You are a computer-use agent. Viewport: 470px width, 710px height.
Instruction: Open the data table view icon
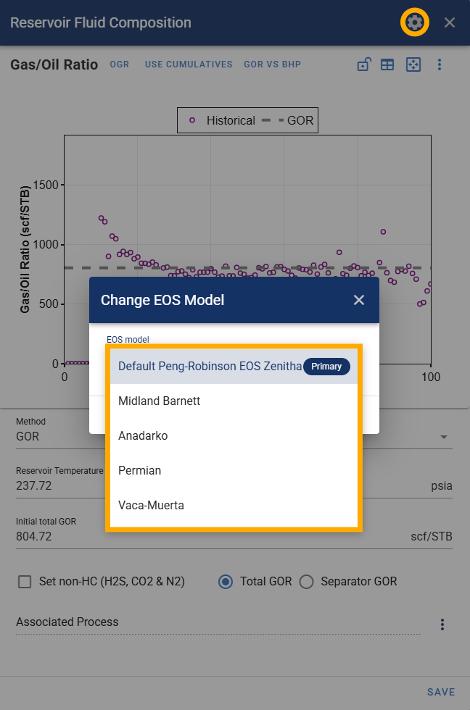(387, 64)
